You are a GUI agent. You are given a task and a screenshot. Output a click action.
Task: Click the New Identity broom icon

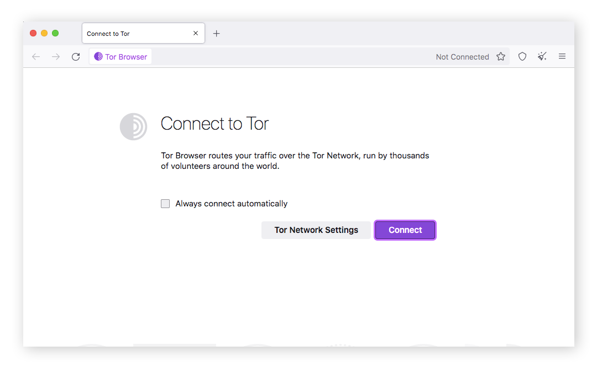(542, 57)
